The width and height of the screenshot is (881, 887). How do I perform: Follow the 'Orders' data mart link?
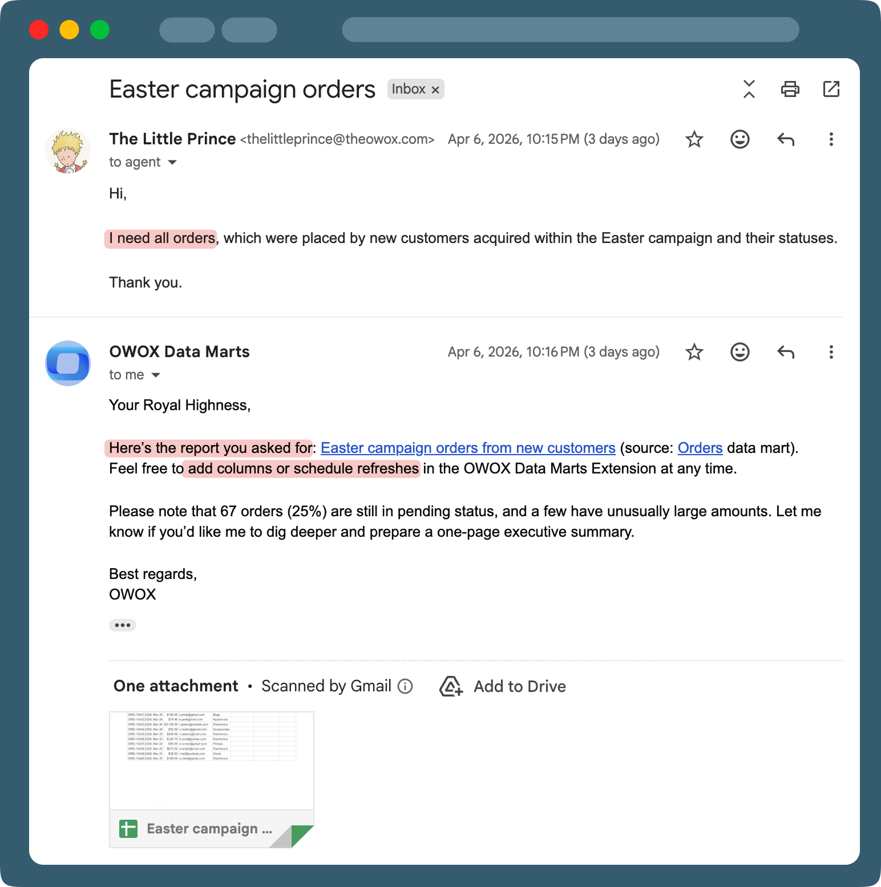coord(700,448)
